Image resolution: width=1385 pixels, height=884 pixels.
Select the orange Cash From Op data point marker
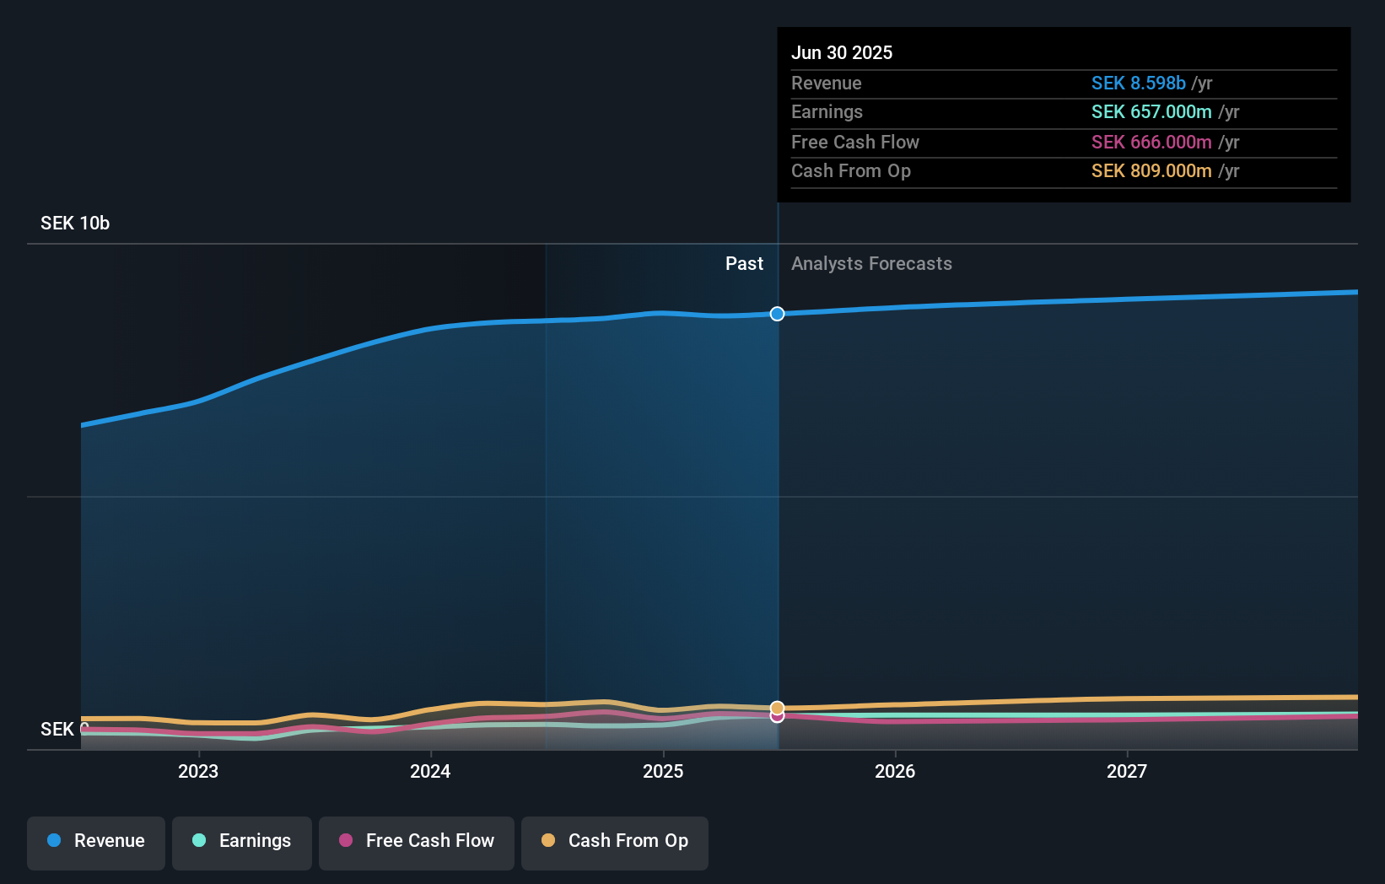pos(778,708)
